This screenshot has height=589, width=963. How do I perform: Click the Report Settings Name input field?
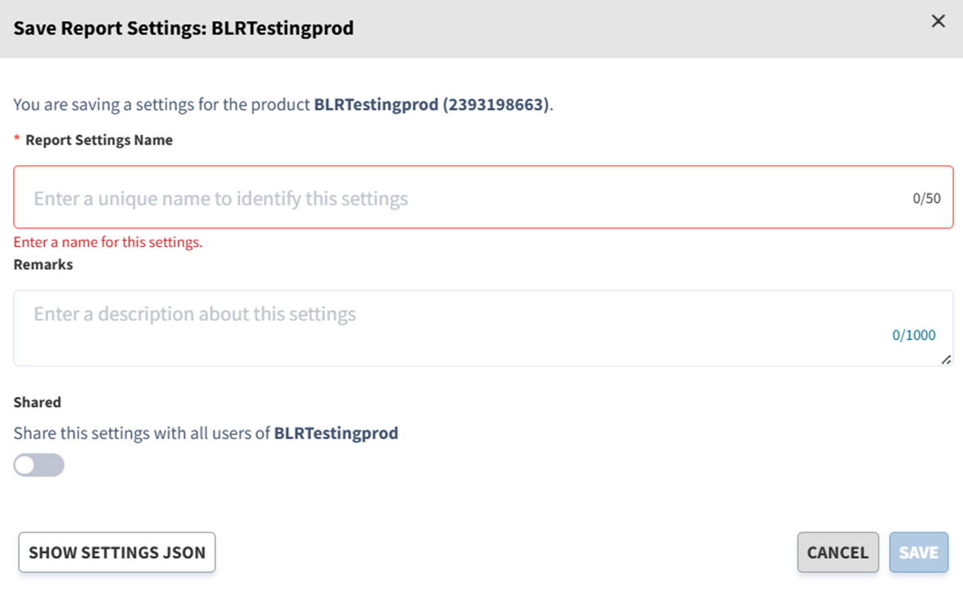coord(409,197)
